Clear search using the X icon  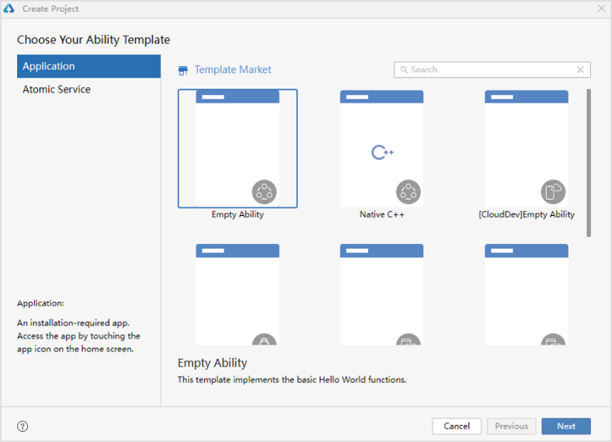pyautogui.click(x=580, y=70)
